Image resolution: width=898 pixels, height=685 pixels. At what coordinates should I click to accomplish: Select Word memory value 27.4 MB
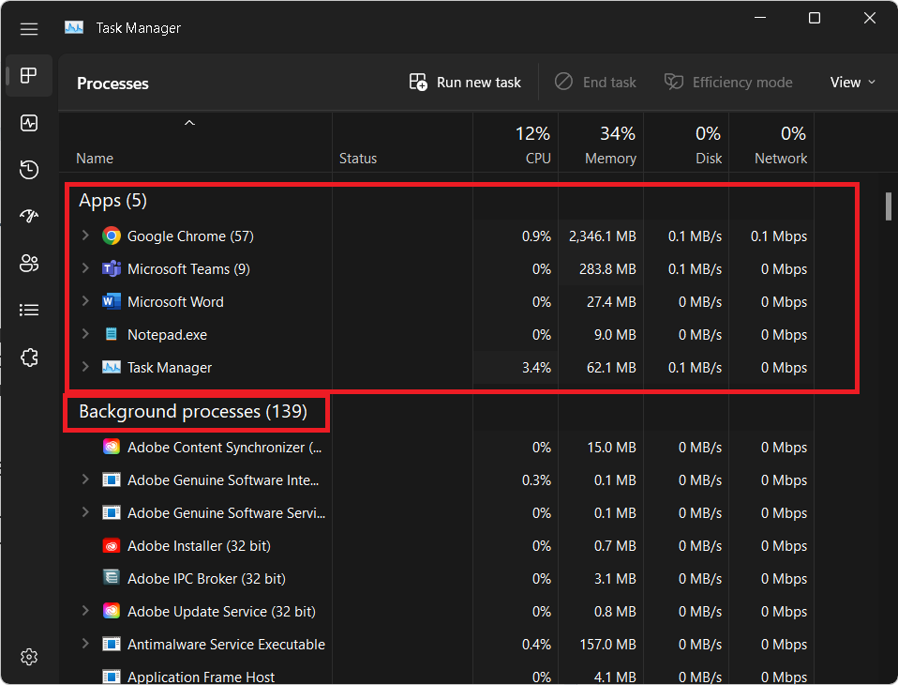click(612, 301)
